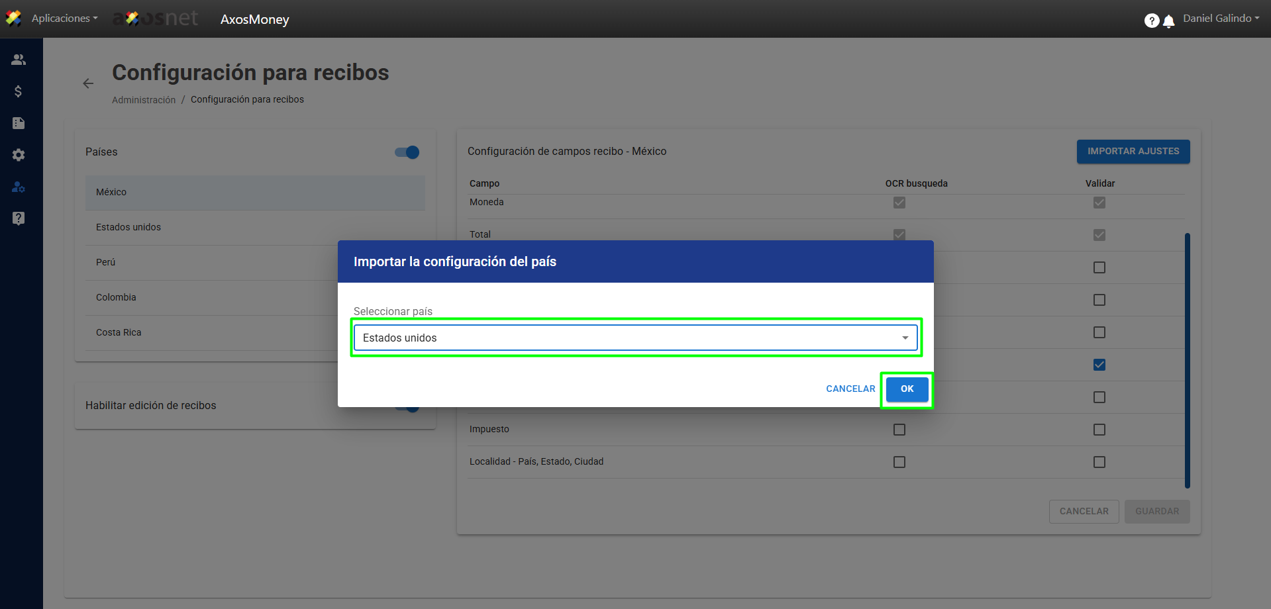Expand the Seleccionar país dropdown

click(x=636, y=338)
